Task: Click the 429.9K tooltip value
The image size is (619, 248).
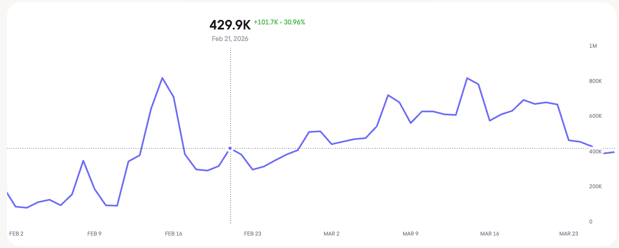Action: [230, 25]
